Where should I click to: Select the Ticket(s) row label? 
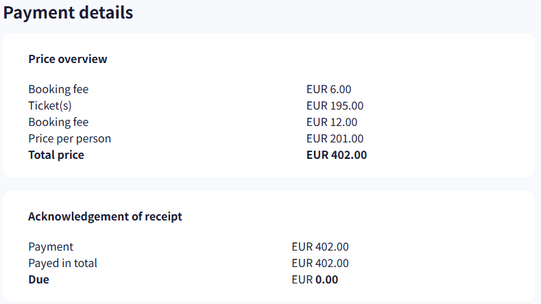50,105
